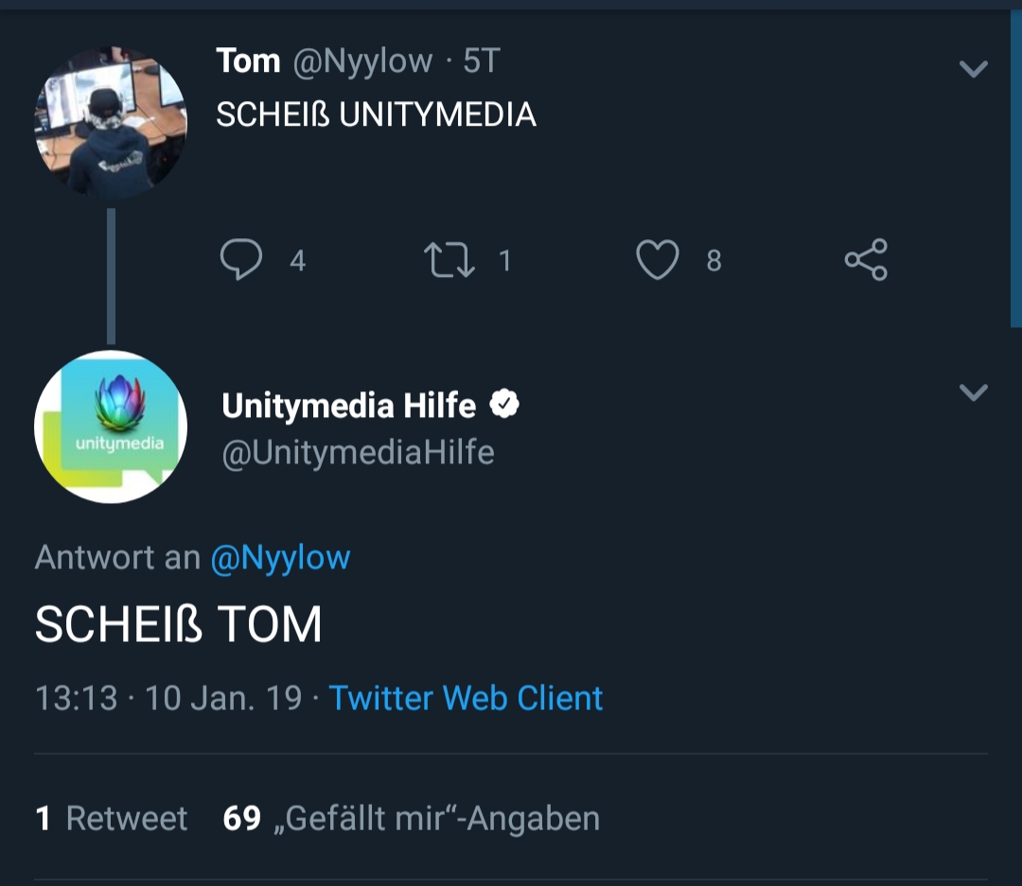Viewport: 1022px width, 886px height.
Task: Open the Unitymedia logo avatar
Action: [111, 426]
